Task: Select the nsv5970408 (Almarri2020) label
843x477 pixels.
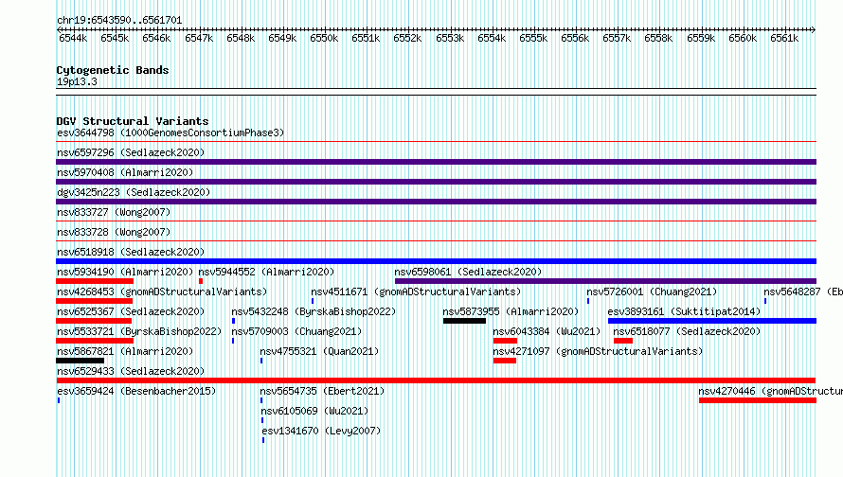Action: coord(125,172)
